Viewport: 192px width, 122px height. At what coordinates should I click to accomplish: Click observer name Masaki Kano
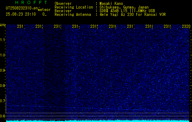click(x=111, y=4)
